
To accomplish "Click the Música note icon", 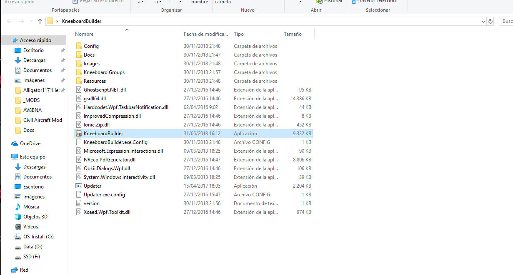I will coord(18,207).
